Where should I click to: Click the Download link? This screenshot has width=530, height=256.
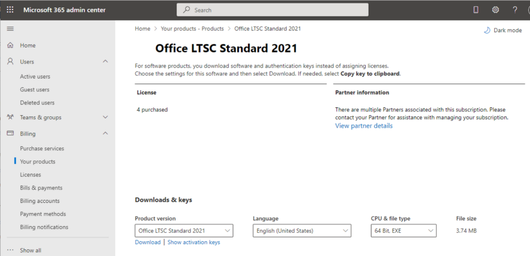point(148,242)
